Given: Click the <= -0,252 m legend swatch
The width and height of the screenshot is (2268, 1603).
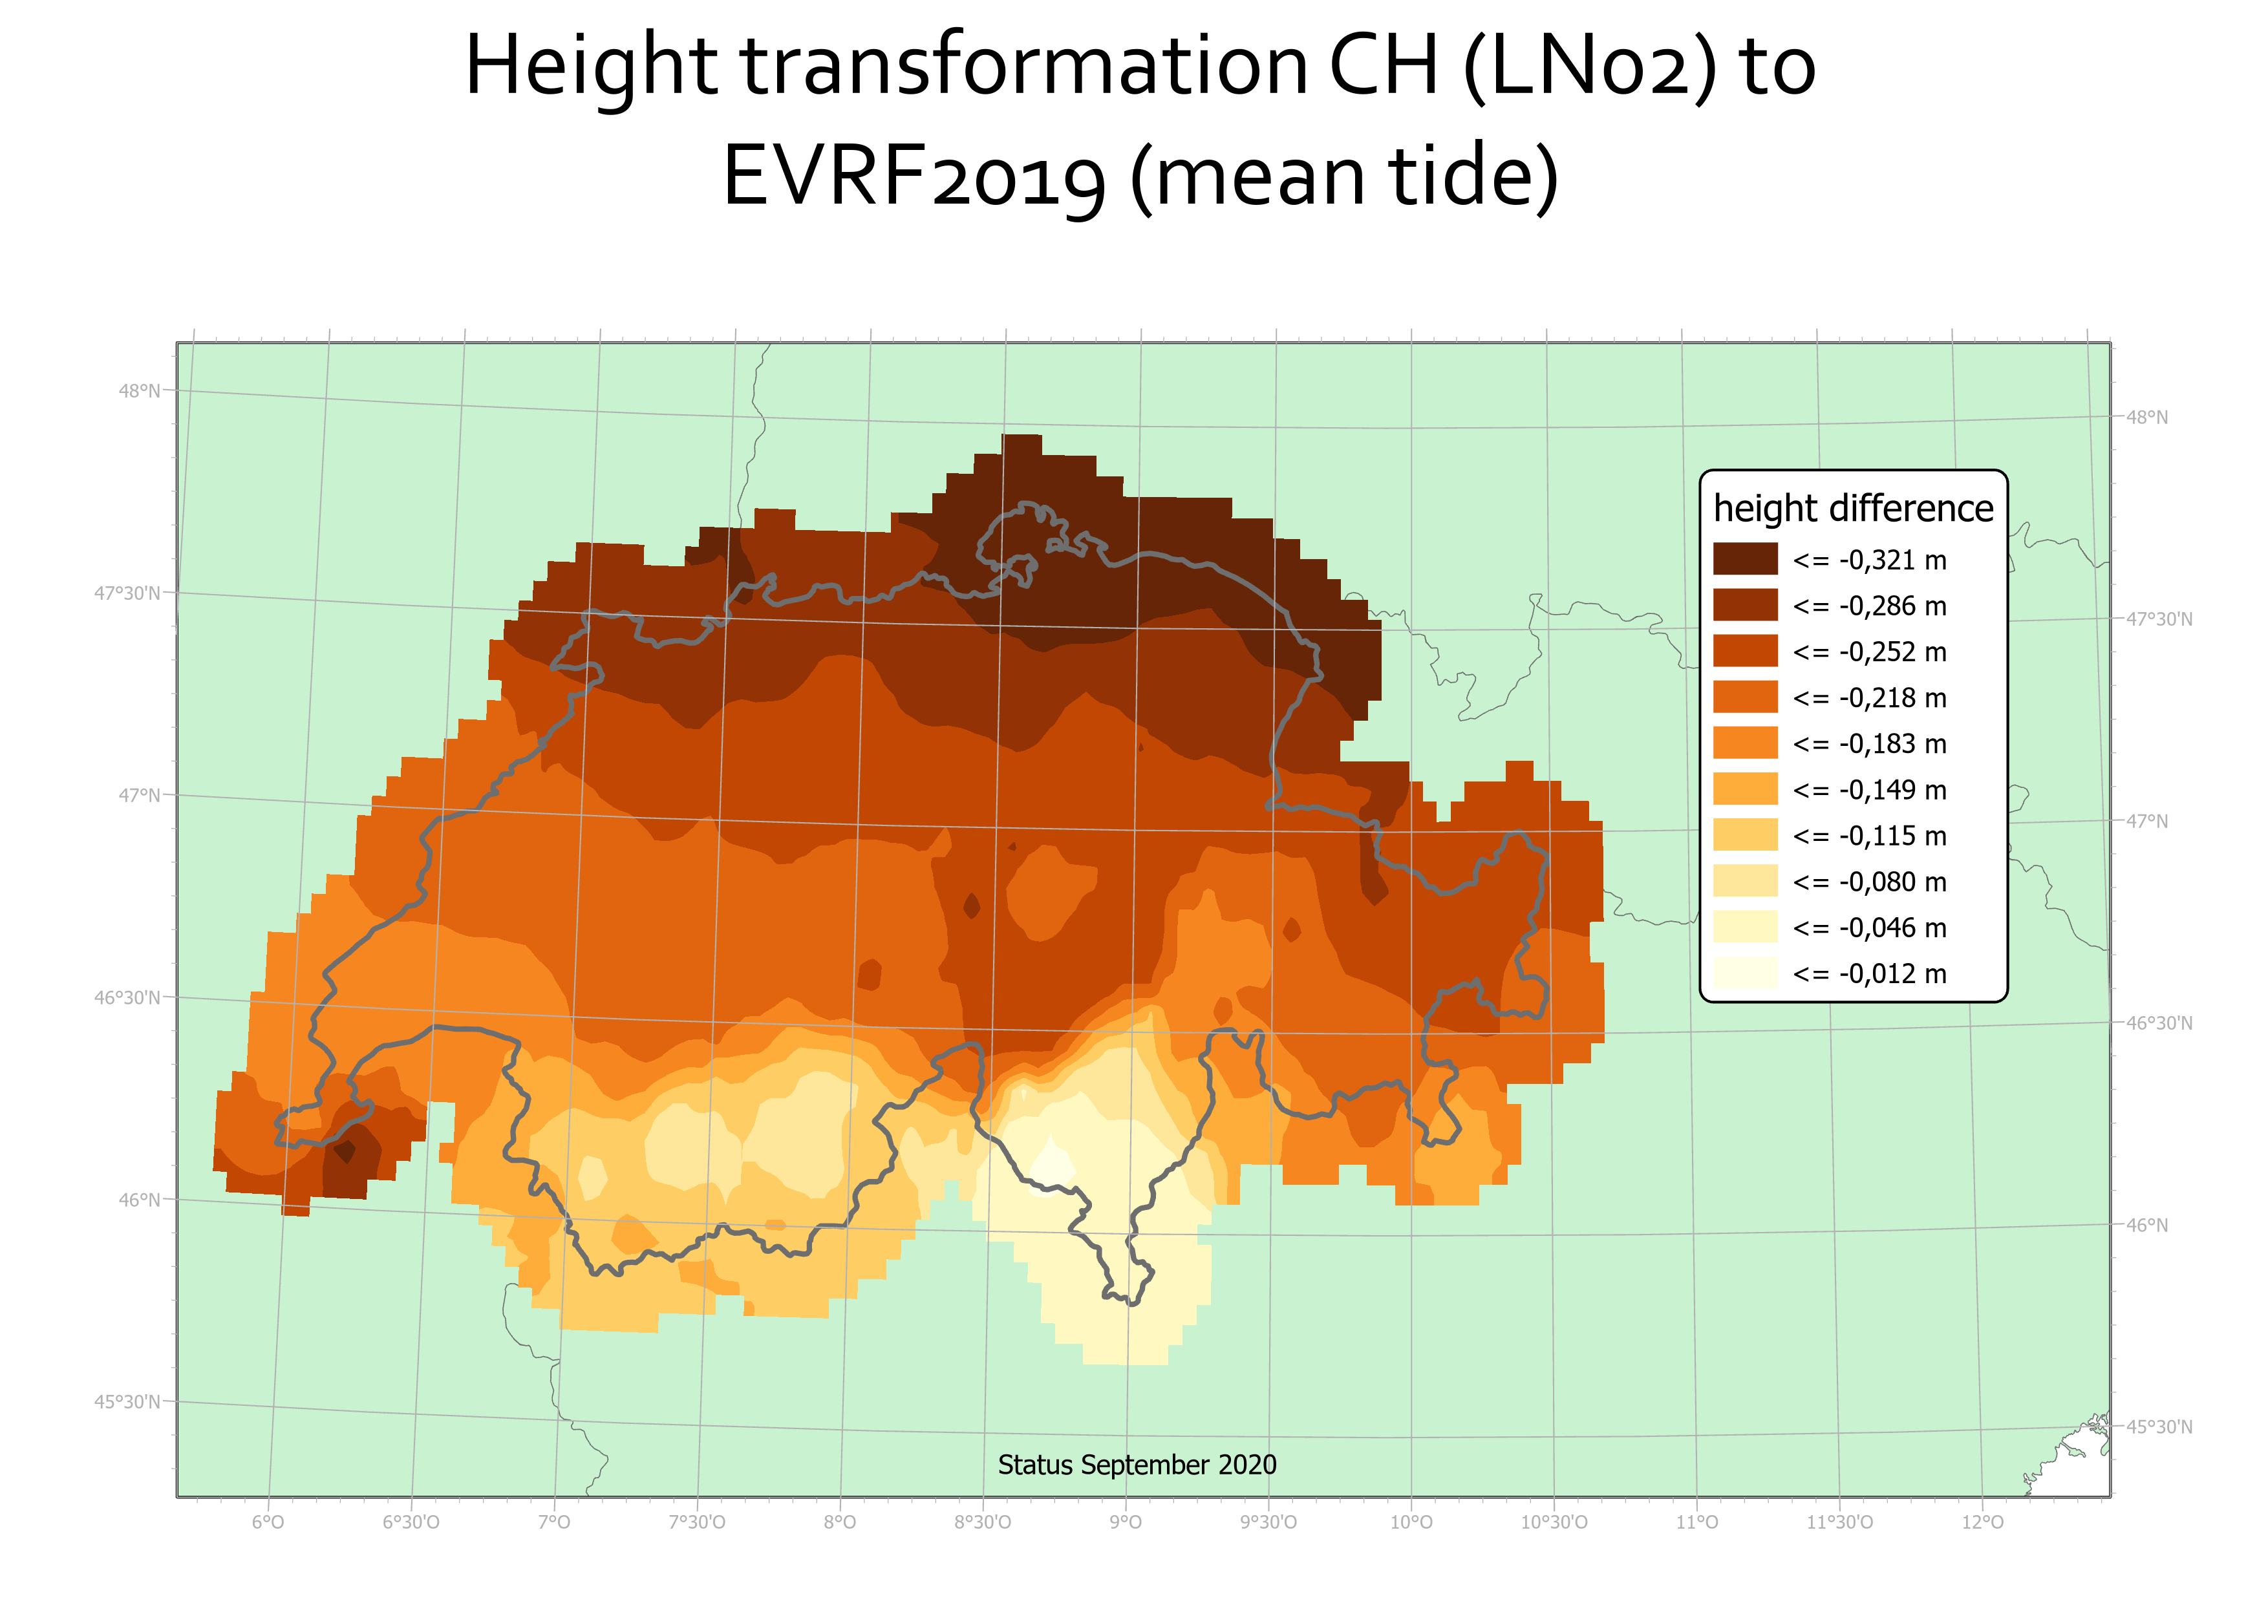Looking at the screenshot, I should (1744, 651).
